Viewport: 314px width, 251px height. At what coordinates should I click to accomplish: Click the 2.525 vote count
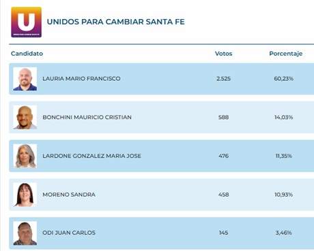point(223,79)
